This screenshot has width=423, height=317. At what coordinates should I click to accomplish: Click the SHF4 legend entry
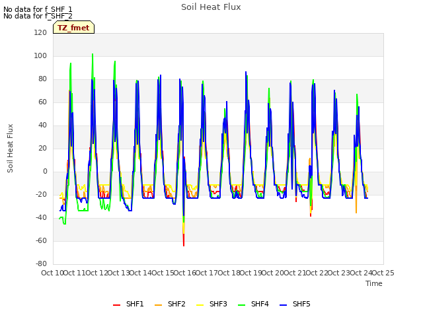253,304
